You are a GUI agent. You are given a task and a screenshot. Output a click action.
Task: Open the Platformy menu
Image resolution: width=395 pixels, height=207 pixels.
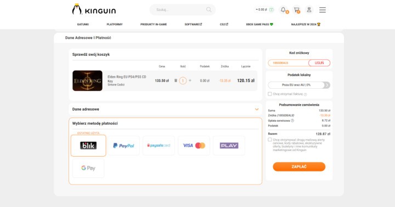pos(115,25)
